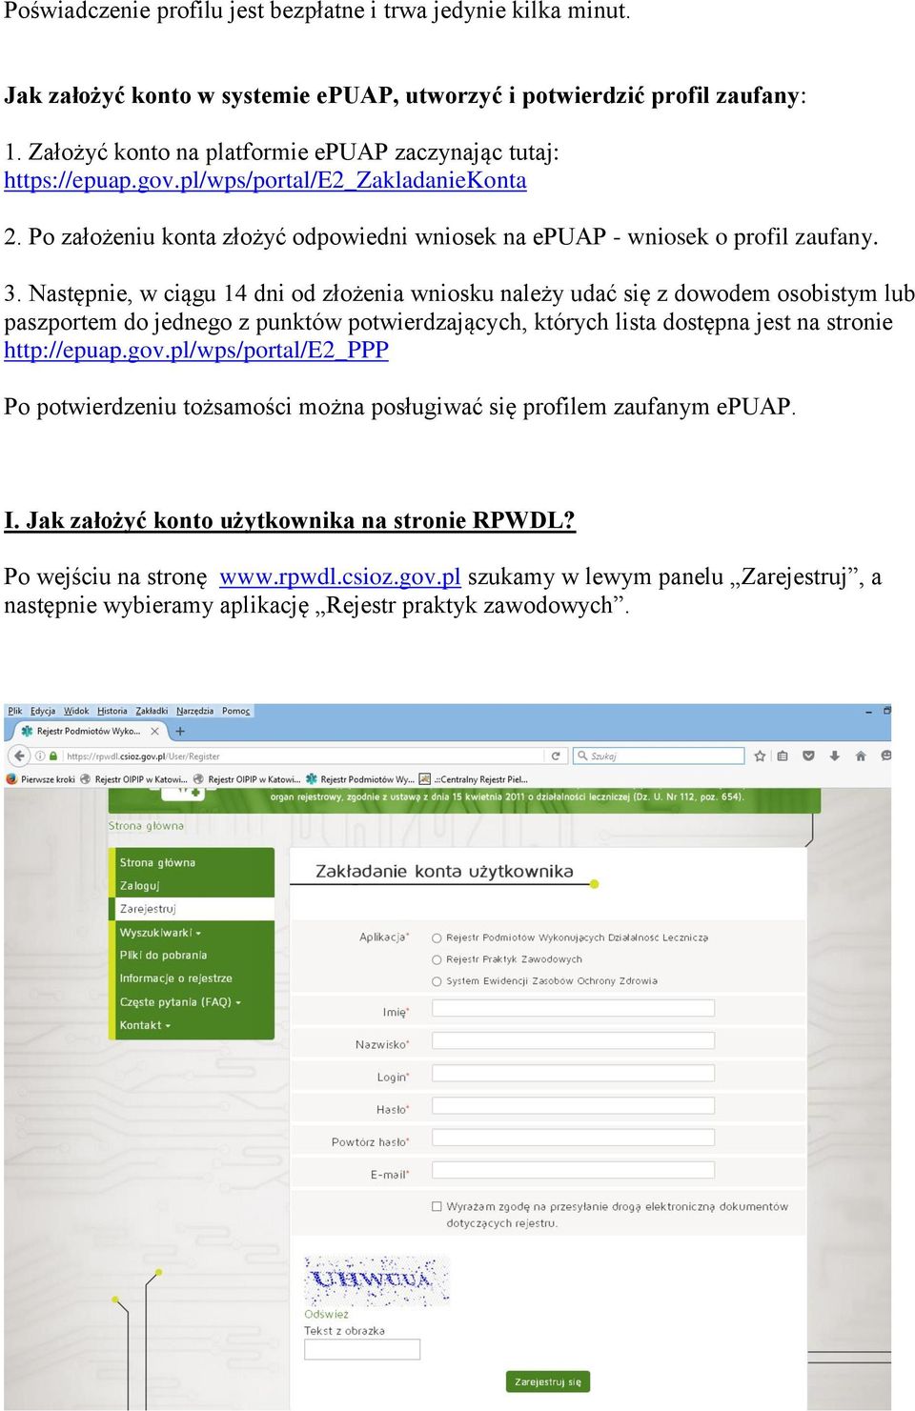
Task: Open the www.rpwdl.csioz.gov.pl hyperlink
Action: click(x=340, y=576)
